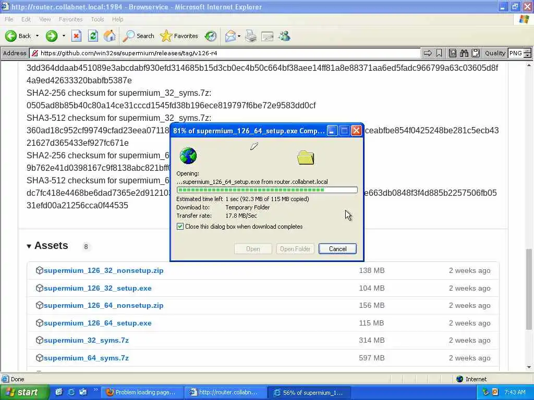Click the scrollbar down arrow
This screenshot has height=400, width=534.
click(529, 367)
